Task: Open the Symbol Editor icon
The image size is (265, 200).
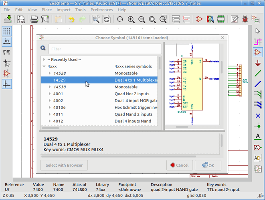Action: tap(200, 19)
